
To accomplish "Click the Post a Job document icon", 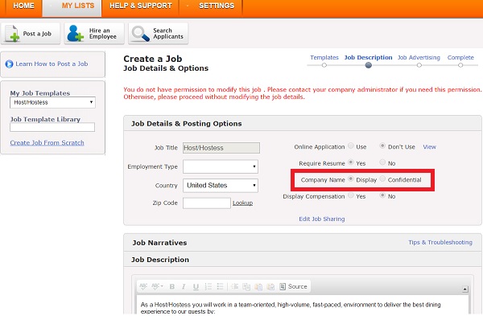I will [x=12, y=33].
